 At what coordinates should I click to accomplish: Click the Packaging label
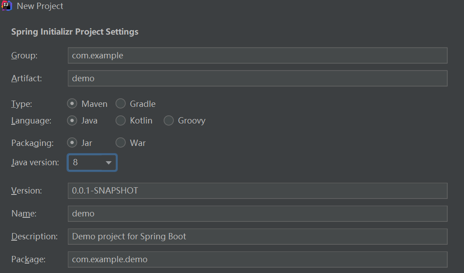pos(32,143)
